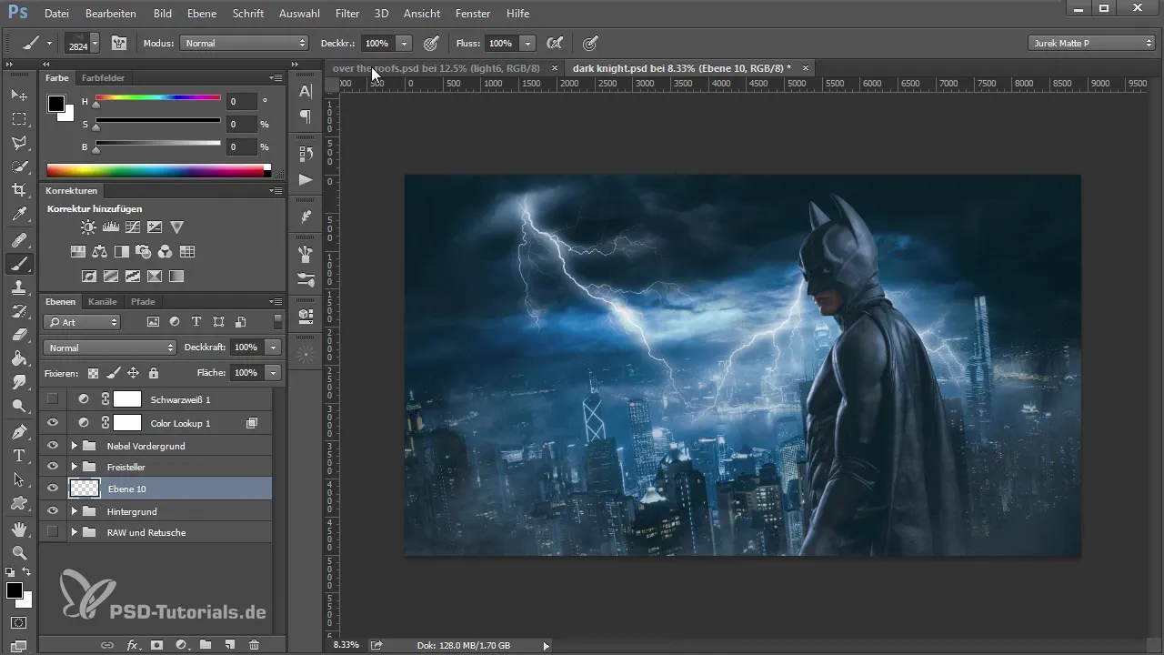Expand the Nebel Vordergrund group
Viewport: 1164px width, 655px height.
coord(75,446)
